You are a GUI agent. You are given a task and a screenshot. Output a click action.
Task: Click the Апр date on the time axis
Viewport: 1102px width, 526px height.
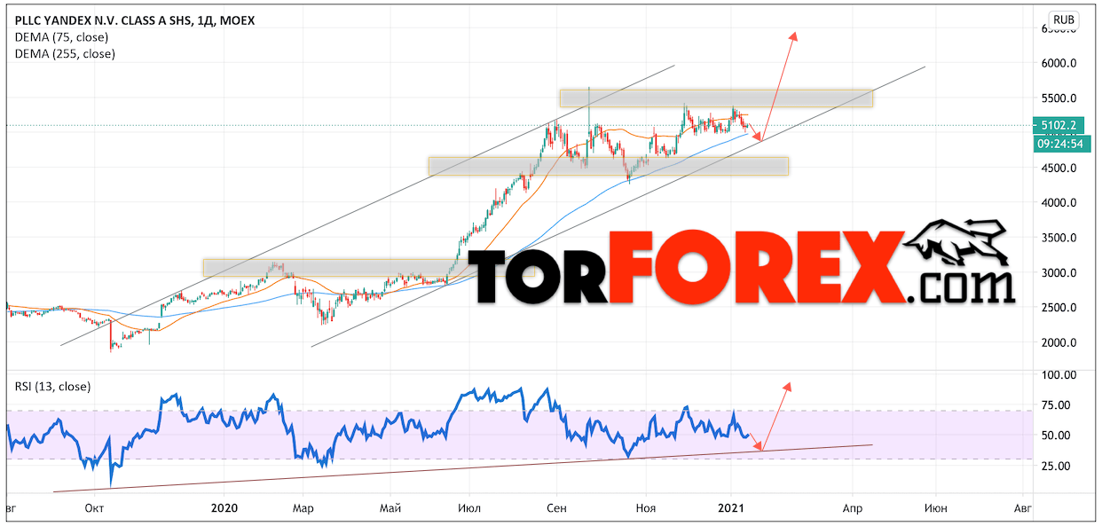click(x=854, y=508)
